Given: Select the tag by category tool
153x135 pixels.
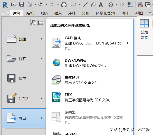Looking at the screenshot, I should coord(93,4).
